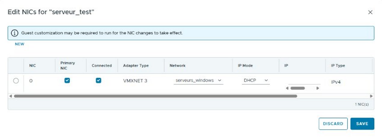Viewport: 382px width, 137px height.
Task: Select the radio button for NIC 0
Action: (16, 80)
